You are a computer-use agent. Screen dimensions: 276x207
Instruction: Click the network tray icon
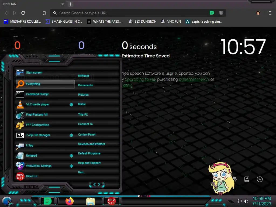pyautogui.click(x=240, y=201)
